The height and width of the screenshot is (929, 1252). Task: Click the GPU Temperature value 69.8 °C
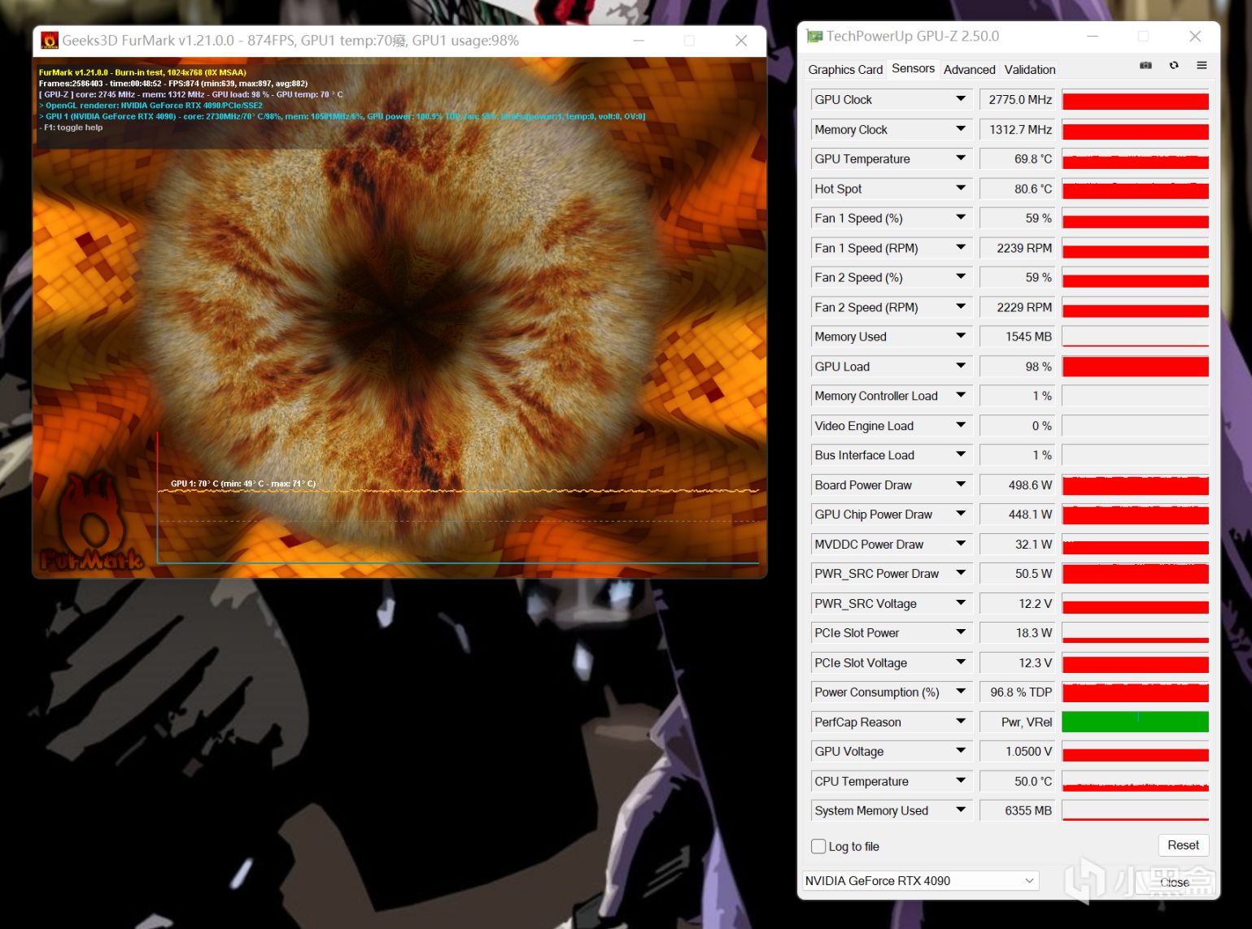[1018, 158]
